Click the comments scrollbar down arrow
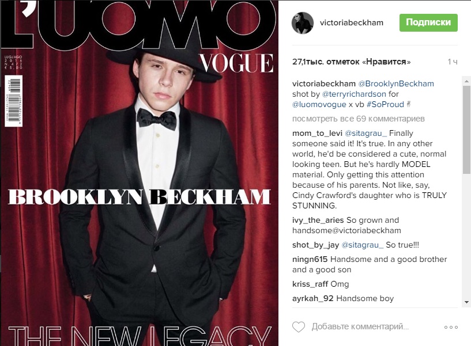This screenshot has height=346, width=471. pos(466,302)
